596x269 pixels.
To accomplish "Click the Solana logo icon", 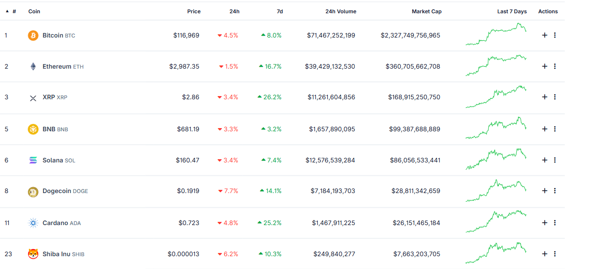I will click(x=33, y=160).
